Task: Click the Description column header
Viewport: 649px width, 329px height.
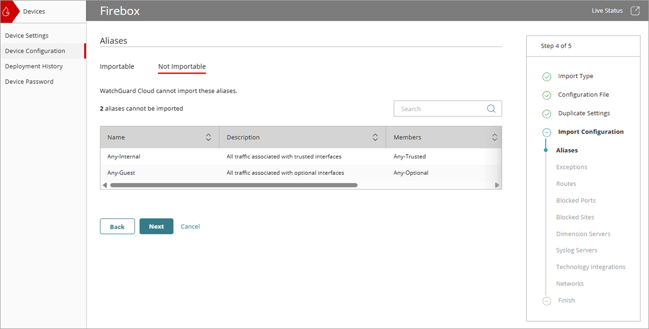Action: click(303, 137)
